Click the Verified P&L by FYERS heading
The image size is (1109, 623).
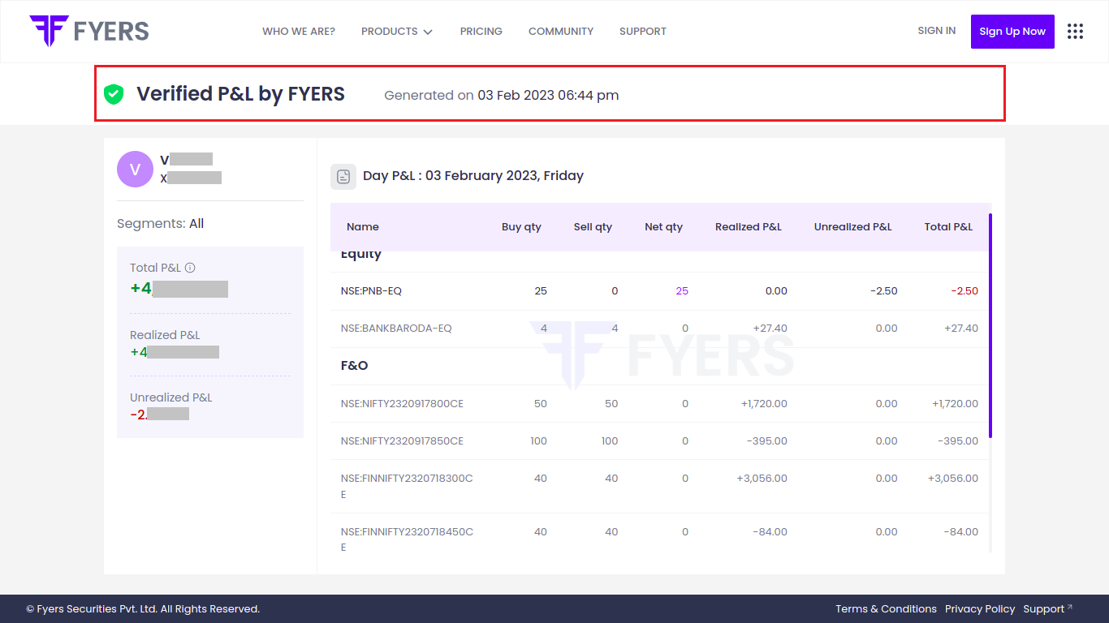[240, 94]
